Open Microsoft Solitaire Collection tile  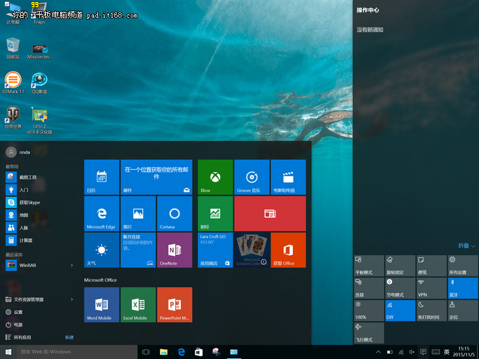click(x=252, y=250)
